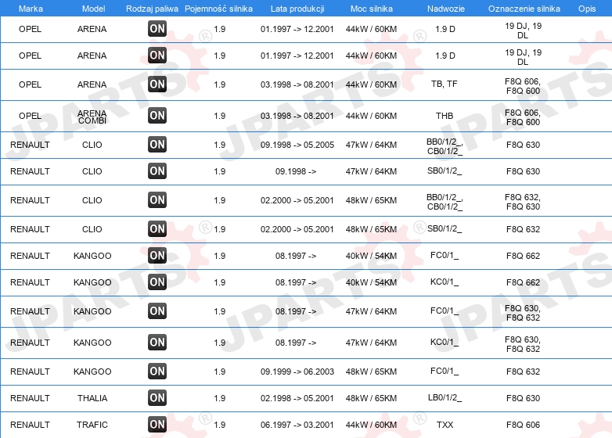Click the ON icon in the Kangoo 09.1999 -> 06.2003 row

157,372
